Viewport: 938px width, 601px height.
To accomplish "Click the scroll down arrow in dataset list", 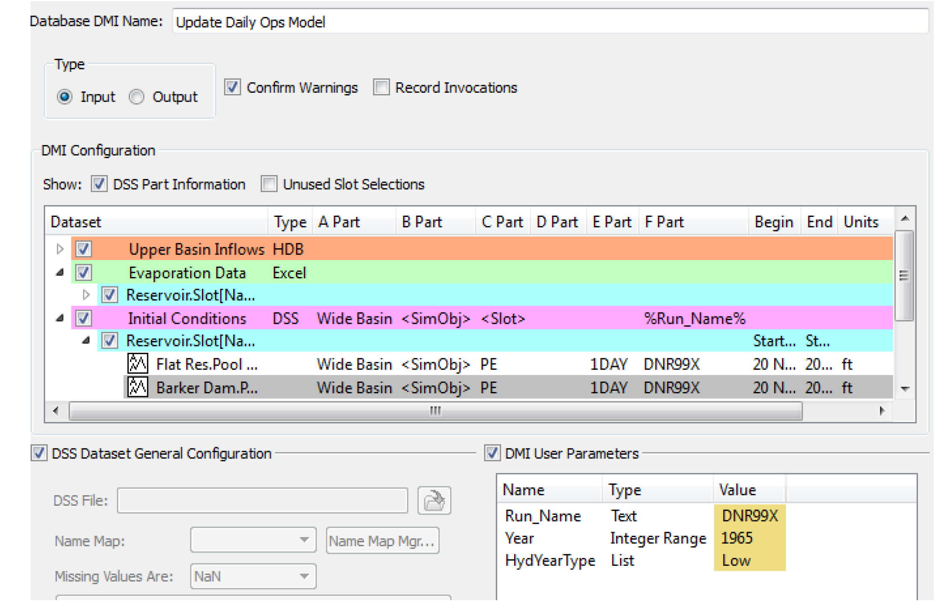I will coord(905,389).
